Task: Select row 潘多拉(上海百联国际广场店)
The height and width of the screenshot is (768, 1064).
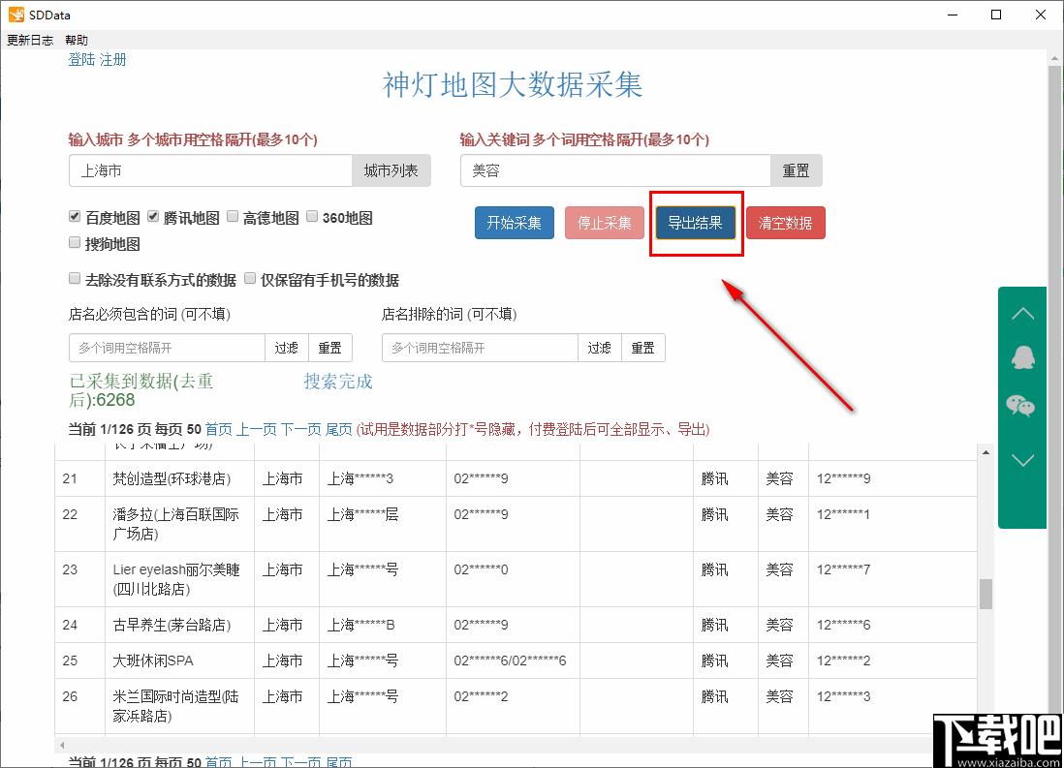Action: [x=516, y=524]
